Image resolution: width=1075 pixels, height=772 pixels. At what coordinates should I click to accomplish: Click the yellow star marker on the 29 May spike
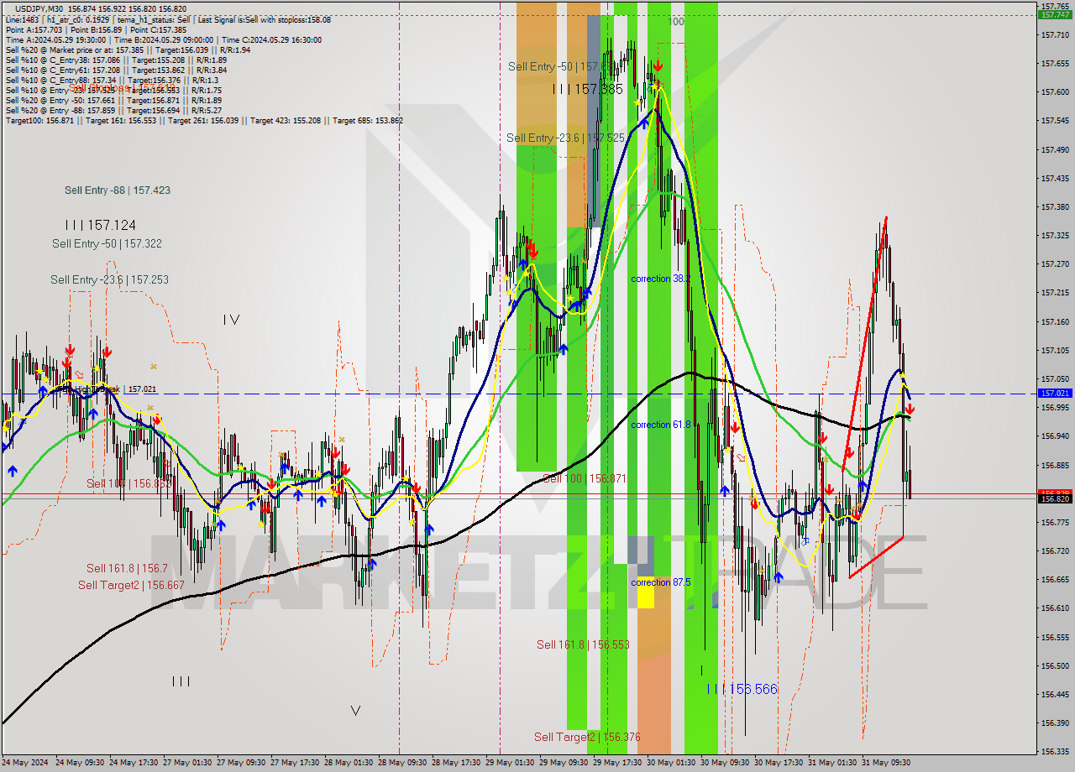tap(527, 274)
